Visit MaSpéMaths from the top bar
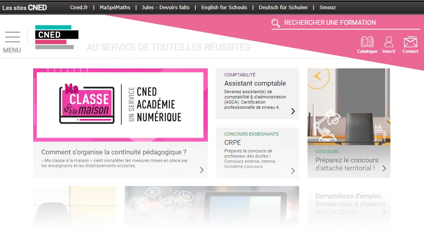The height and width of the screenshot is (252, 424). (x=115, y=7)
